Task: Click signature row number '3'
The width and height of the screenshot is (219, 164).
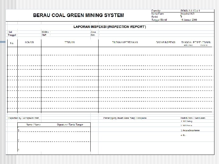Action: pos(19,150)
